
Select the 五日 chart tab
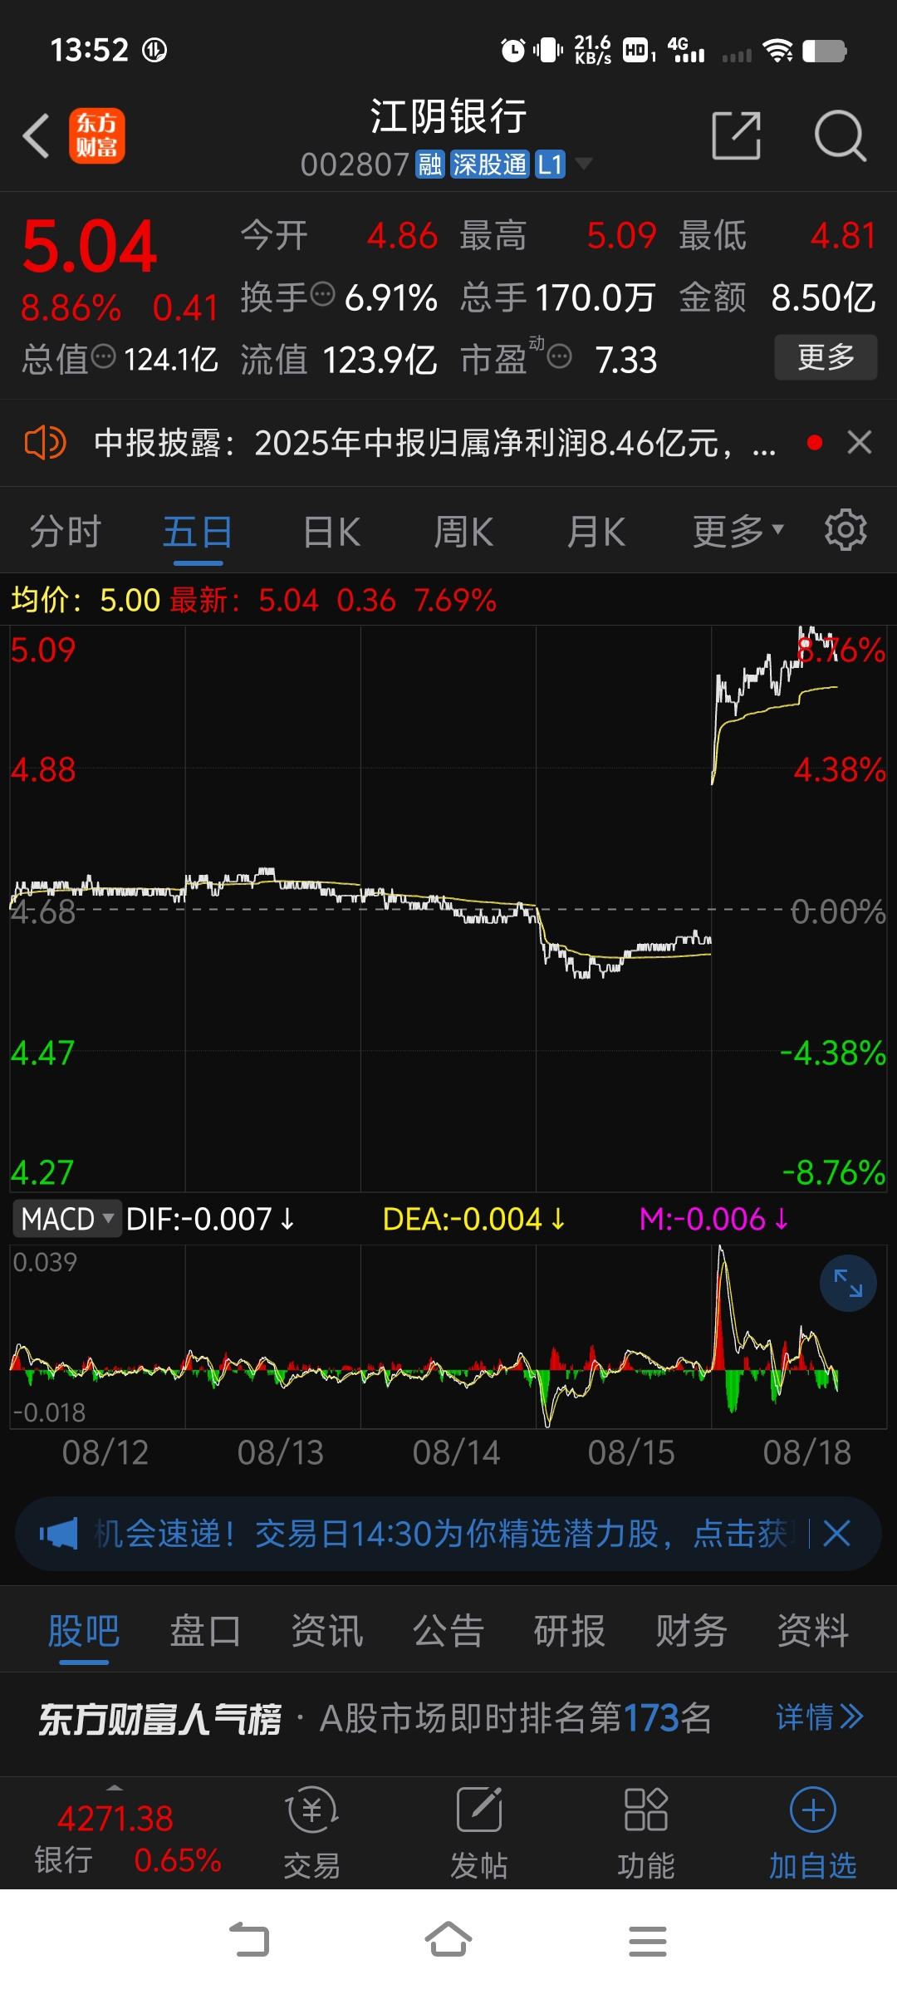point(198,532)
